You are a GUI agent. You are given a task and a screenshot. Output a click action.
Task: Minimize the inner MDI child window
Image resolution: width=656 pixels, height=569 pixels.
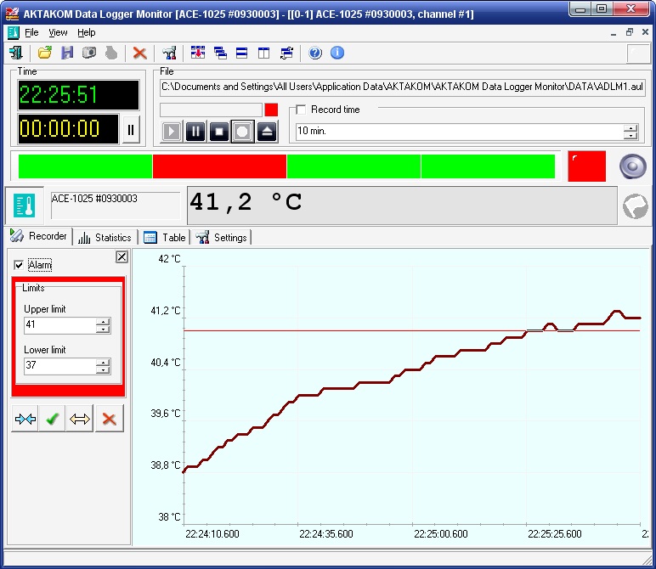coord(614,32)
